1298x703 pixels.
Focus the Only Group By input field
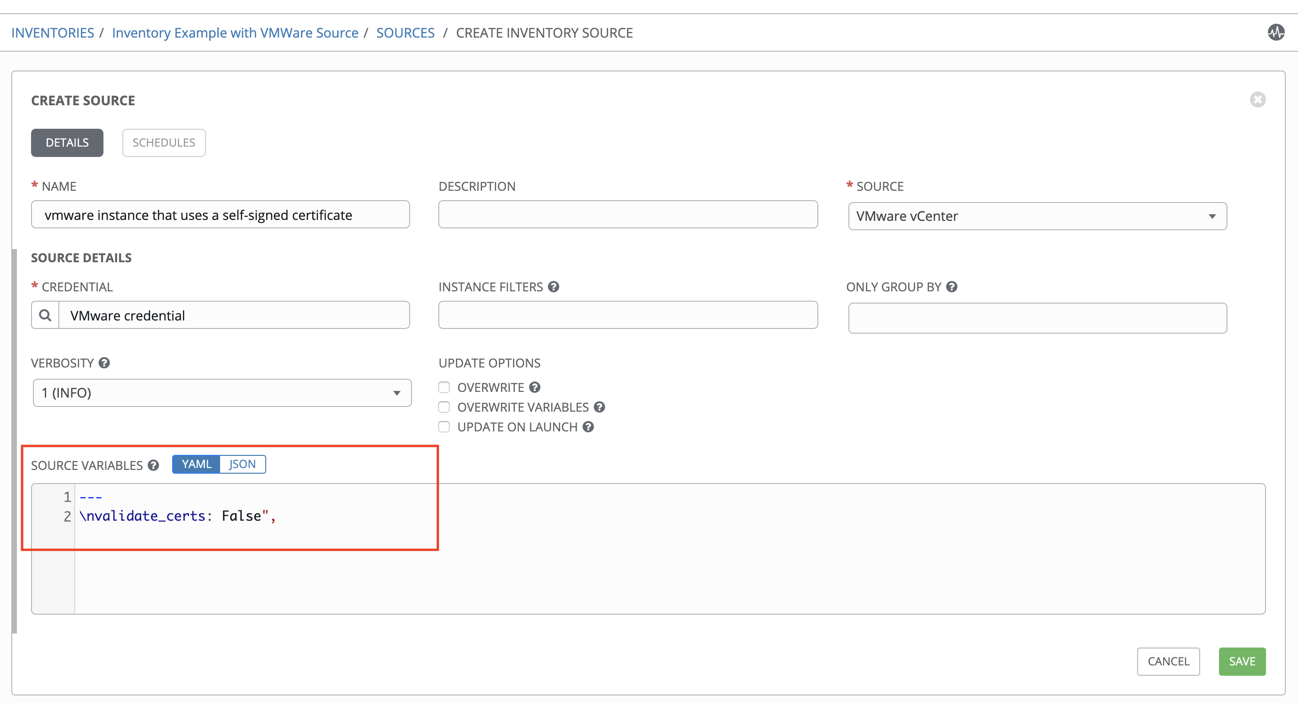[1037, 318]
